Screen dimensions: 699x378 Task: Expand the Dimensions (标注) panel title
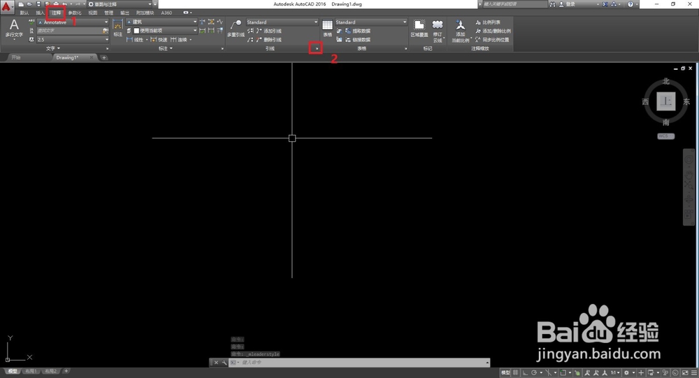pyautogui.click(x=166, y=48)
